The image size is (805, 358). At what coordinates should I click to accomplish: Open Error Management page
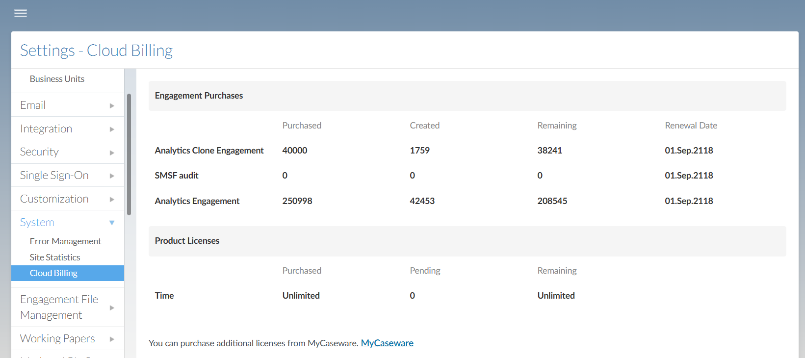click(65, 241)
